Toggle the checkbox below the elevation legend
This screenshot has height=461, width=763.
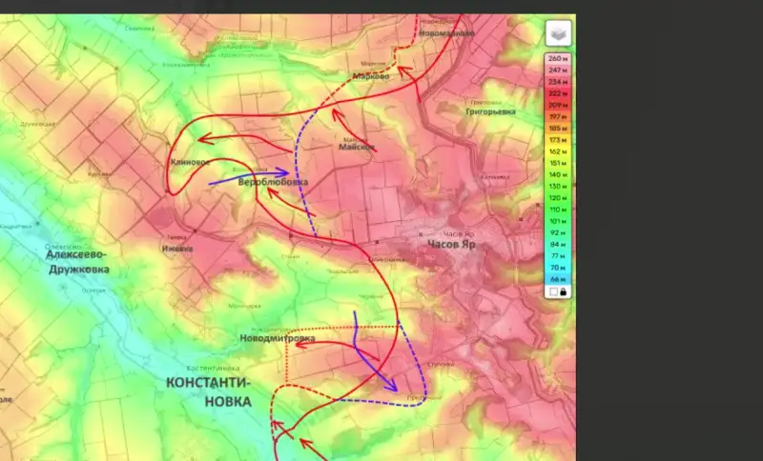(552, 292)
